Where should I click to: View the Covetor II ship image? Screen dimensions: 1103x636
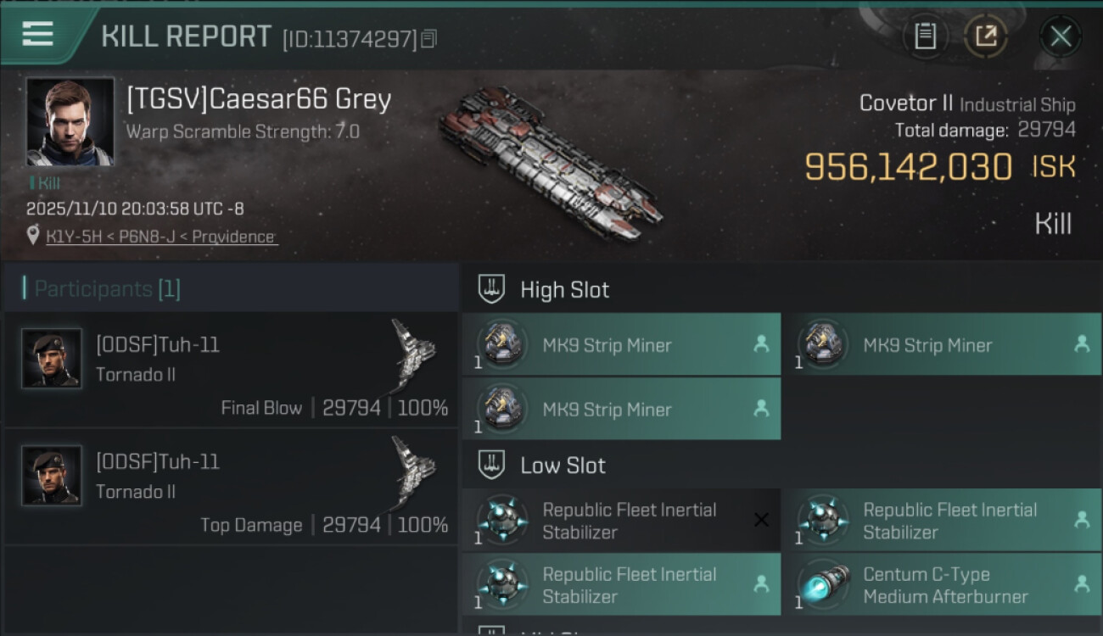(550, 159)
